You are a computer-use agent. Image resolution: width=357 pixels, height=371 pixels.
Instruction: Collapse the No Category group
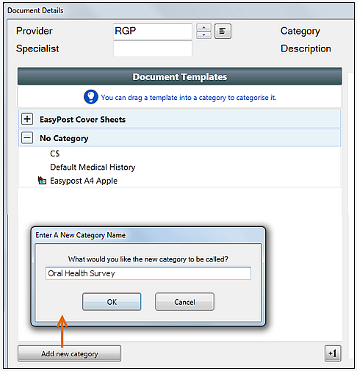27,138
